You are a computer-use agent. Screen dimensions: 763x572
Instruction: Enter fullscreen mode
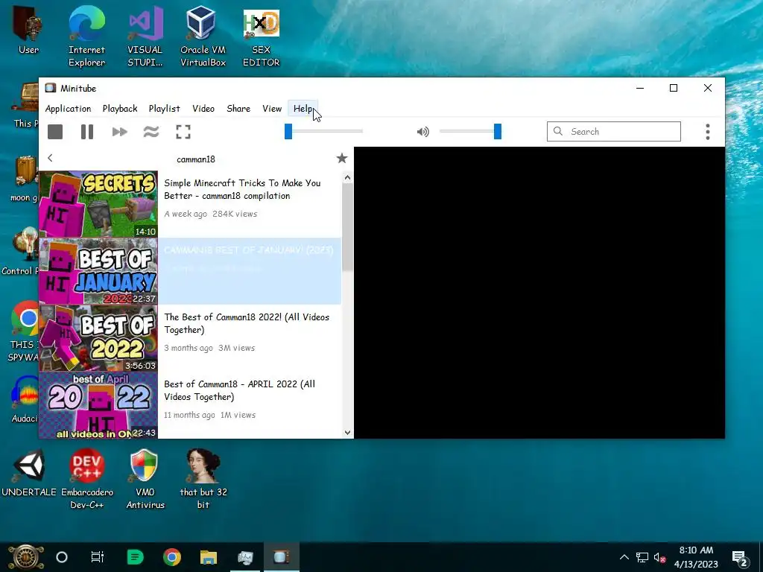pyautogui.click(x=183, y=132)
